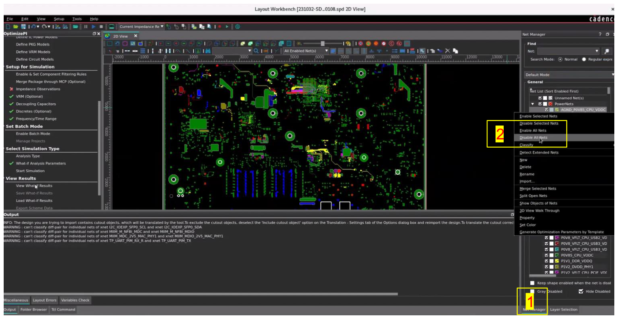The height and width of the screenshot is (319, 618).
Task: Click the Settings gear icon in toolbar
Action: pos(237,27)
